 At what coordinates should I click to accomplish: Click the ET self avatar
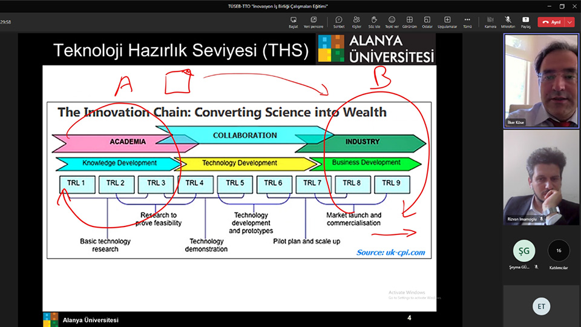(x=541, y=306)
